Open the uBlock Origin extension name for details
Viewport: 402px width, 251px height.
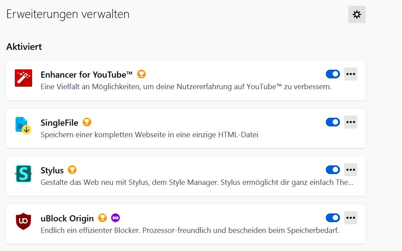tap(67, 218)
